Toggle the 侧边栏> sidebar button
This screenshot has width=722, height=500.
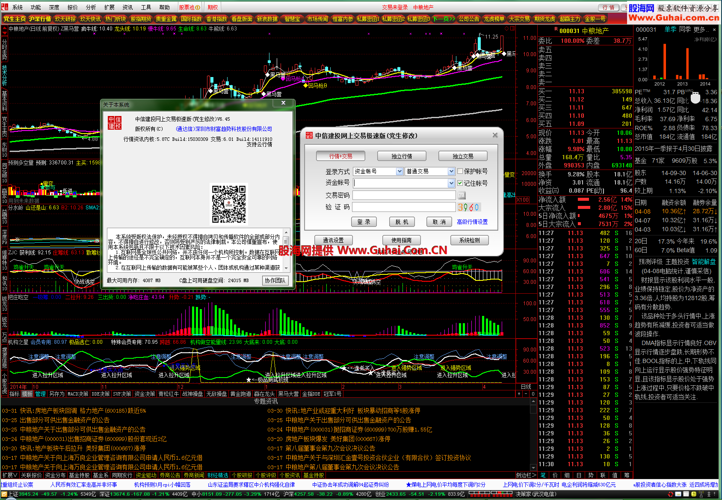click(x=526, y=475)
